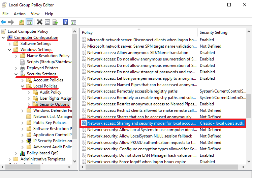Viewport: 253px width, 178px height.
Task: Click the Delete X toolbar icon
Action: pyautogui.click(x=39, y=22)
